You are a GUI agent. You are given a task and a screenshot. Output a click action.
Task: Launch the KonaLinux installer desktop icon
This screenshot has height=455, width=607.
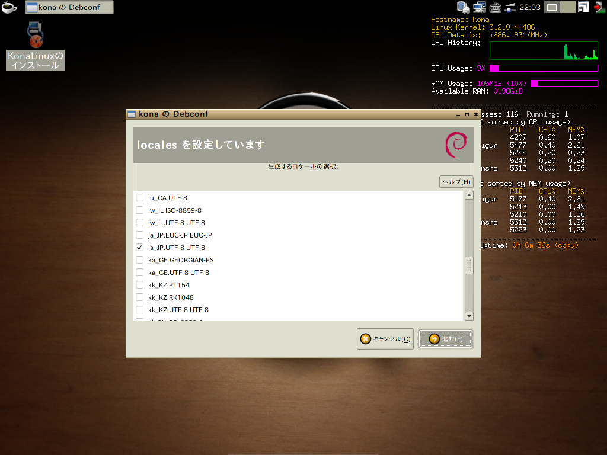[35, 46]
